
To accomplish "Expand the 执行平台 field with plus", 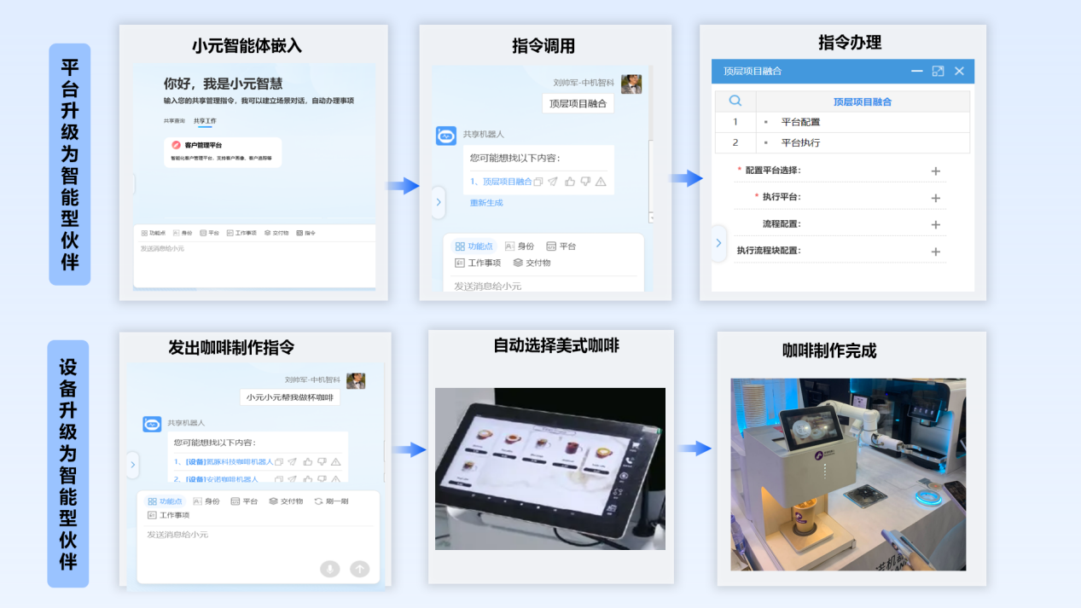I will coord(935,198).
